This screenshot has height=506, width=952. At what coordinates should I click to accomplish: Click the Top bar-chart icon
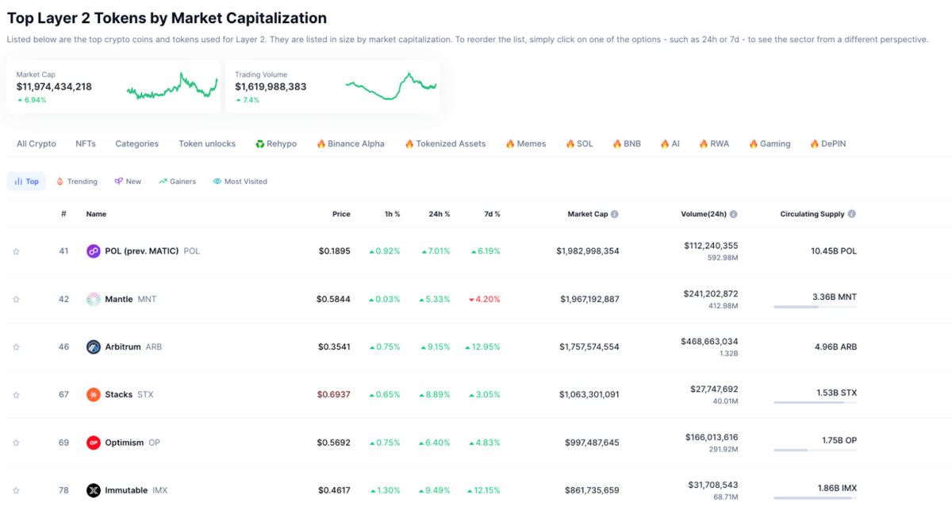[18, 182]
